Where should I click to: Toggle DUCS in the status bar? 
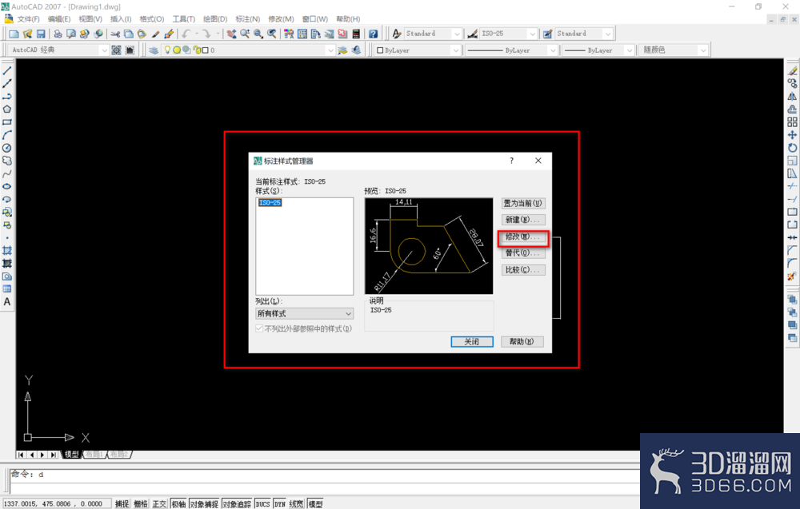(262, 504)
